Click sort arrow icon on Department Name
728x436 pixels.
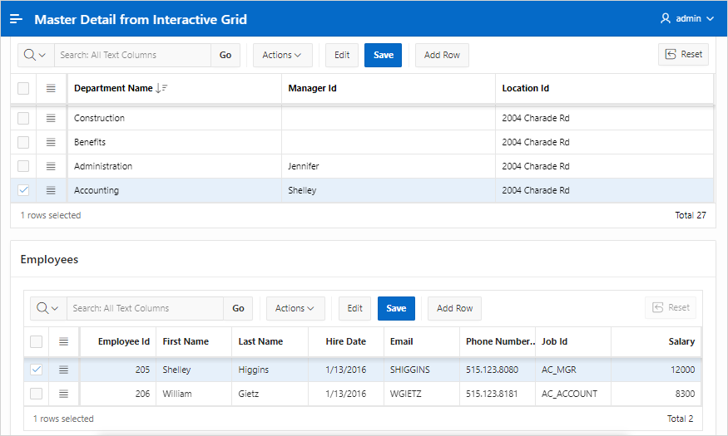tap(162, 88)
